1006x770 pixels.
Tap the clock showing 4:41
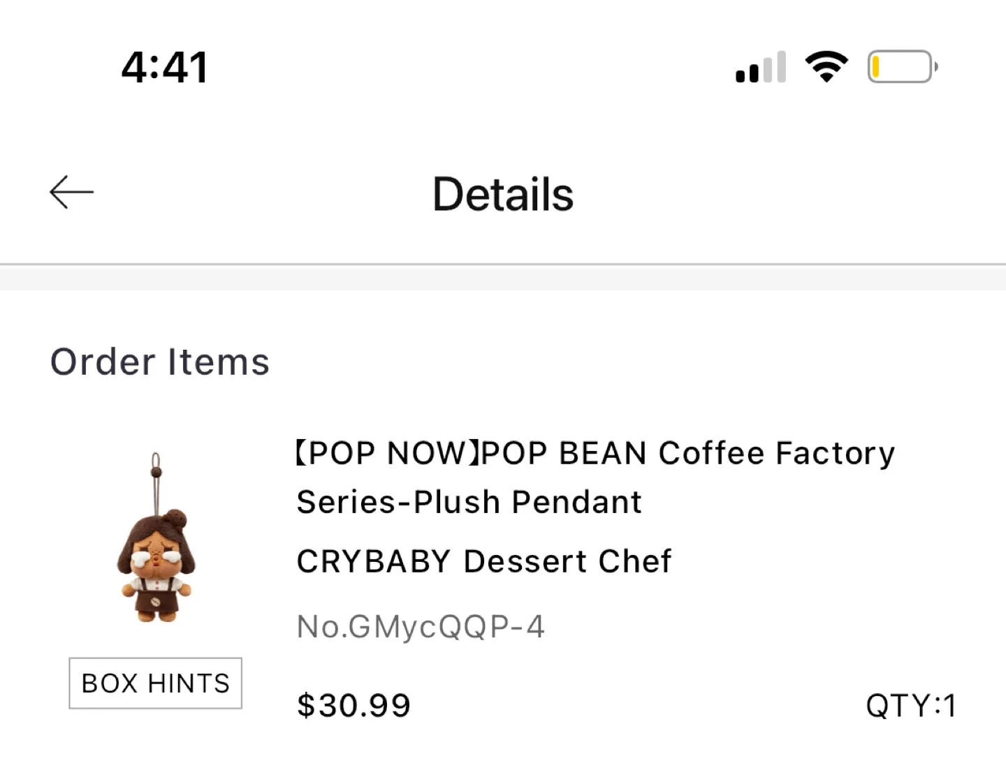click(x=164, y=66)
